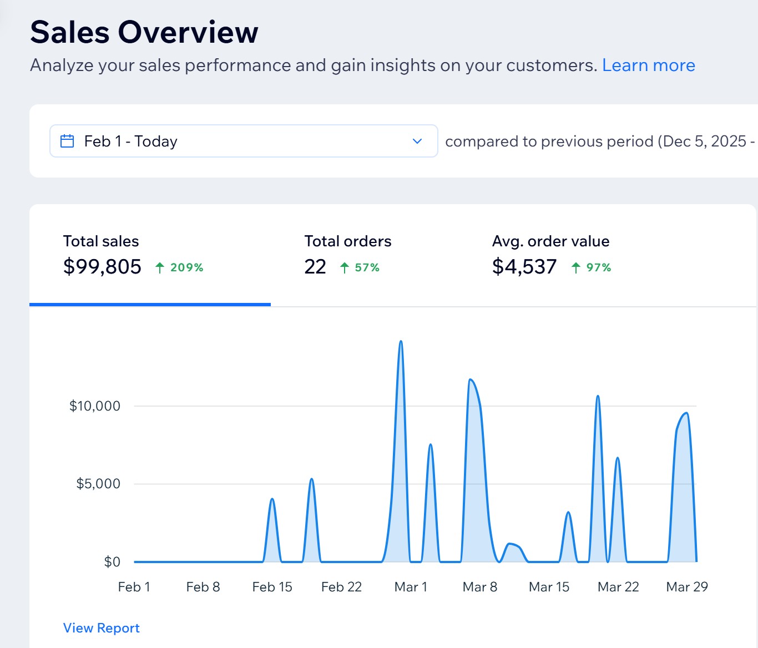Select the Total sales tab
Screen dimensions: 758x648
click(150, 255)
